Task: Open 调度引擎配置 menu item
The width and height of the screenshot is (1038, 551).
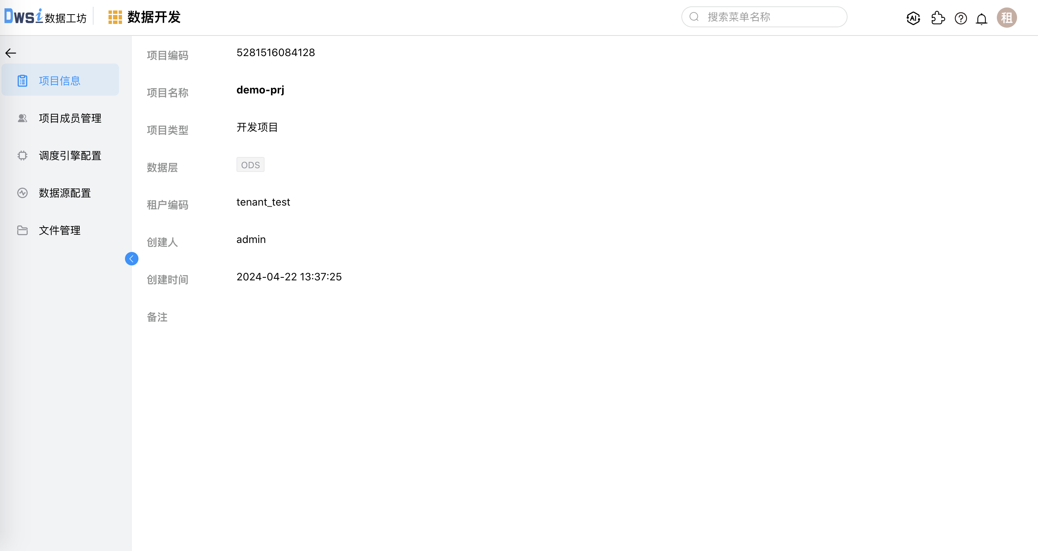Action: pyautogui.click(x=70, y=156)
